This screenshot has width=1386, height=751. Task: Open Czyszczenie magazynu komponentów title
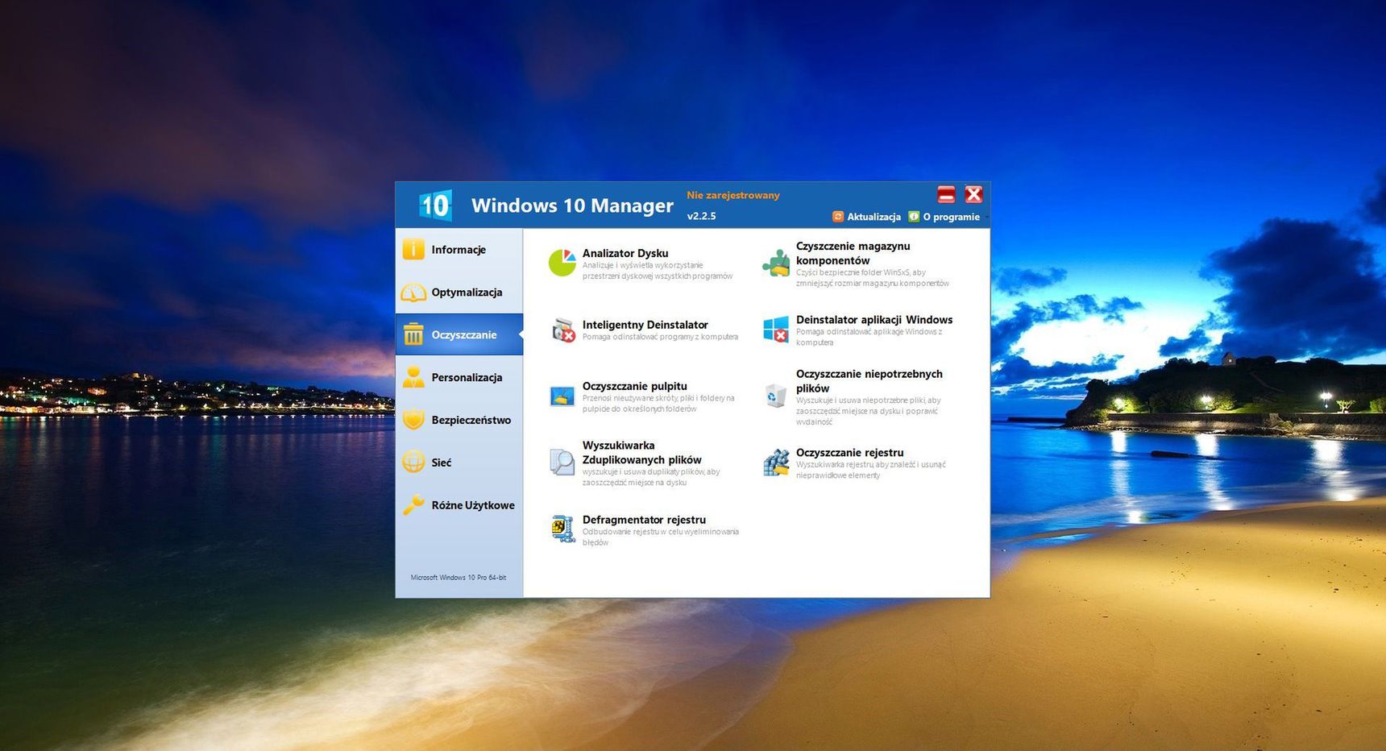pyautogui.click(x=853, y=253)
